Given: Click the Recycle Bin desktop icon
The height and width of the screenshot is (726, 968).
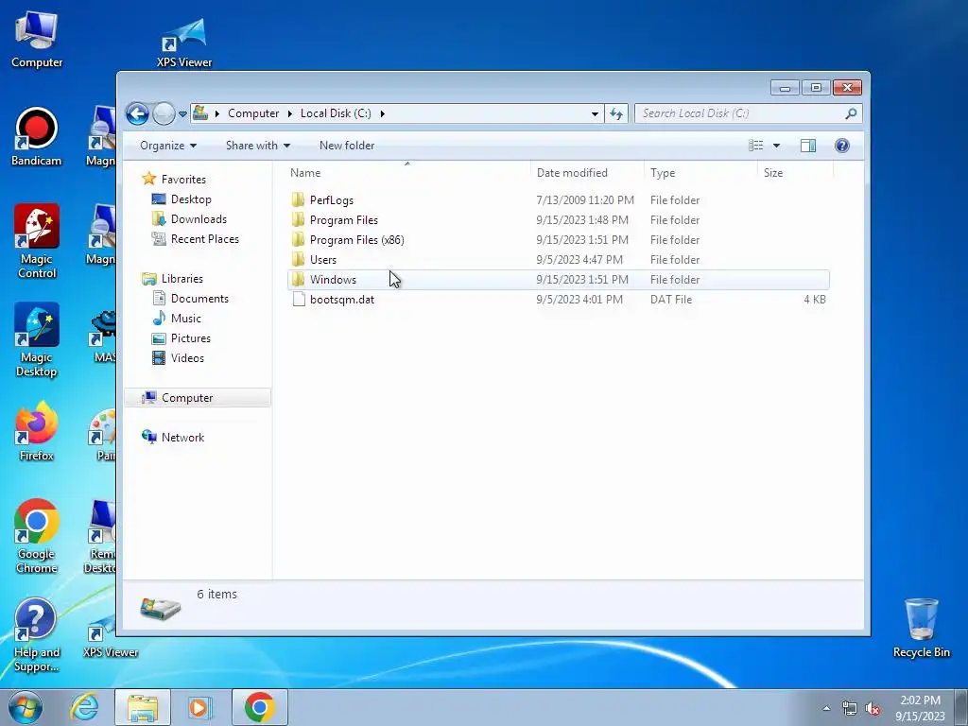Looking at the screenshot, I should tap(921, 628).
